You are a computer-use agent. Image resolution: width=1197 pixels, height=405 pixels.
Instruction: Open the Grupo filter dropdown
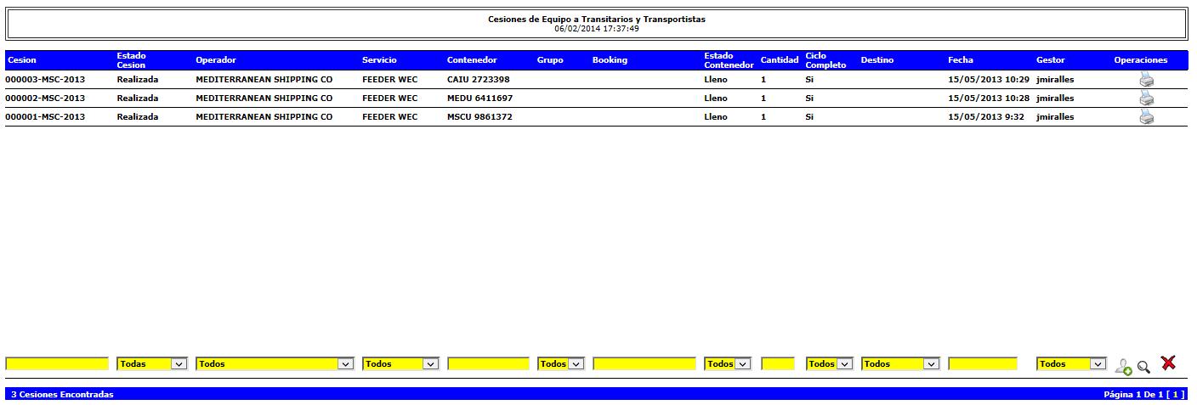point(561,363)
